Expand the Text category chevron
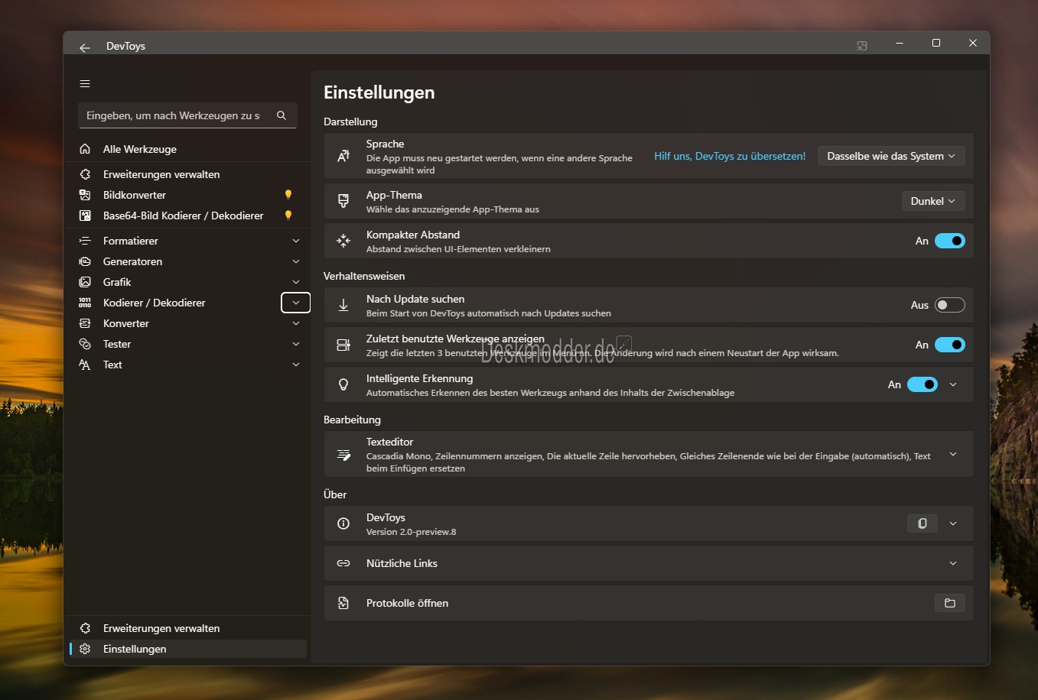 (296, 365)
